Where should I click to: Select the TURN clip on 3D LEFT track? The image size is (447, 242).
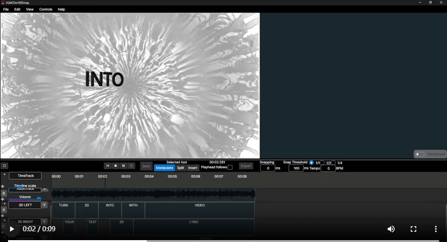point(63,210)
